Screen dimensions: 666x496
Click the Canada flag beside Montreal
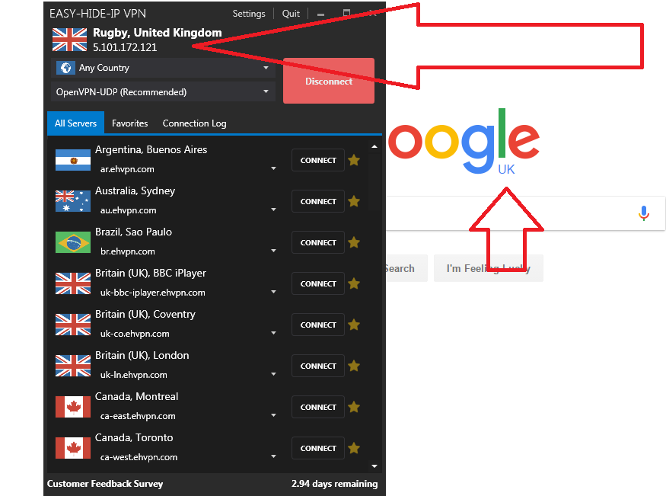(x=73, y=407)
